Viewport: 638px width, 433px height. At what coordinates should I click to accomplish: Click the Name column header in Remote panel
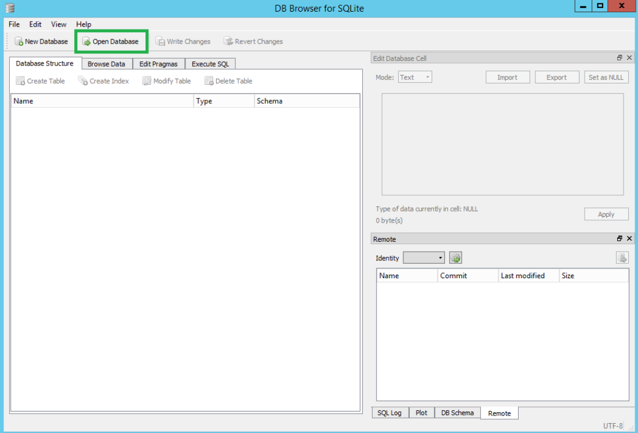pos(407,275)
